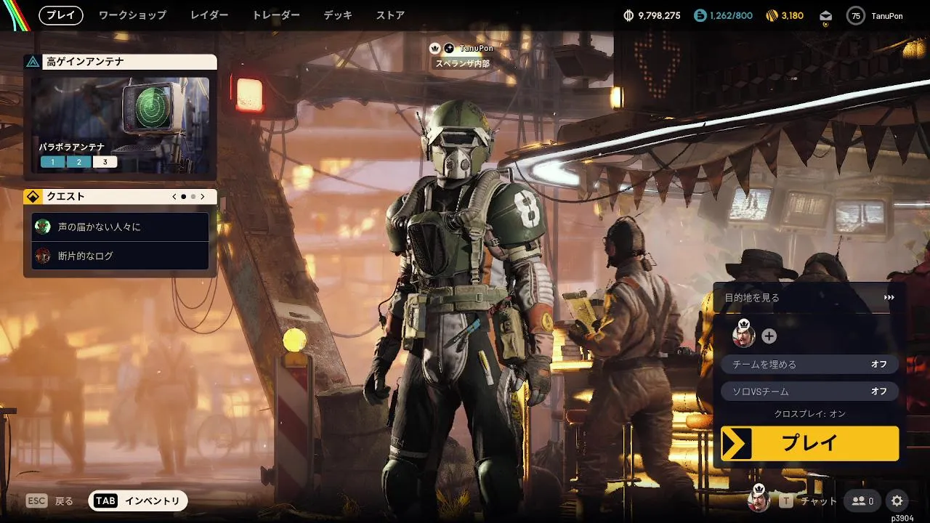930x523 pixels.
Task: Open inventory with TAB インベントリ button
Action: coord(138,501)
